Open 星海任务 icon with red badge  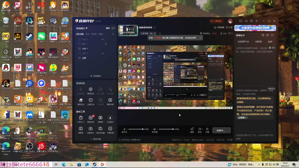click(90, 118)
